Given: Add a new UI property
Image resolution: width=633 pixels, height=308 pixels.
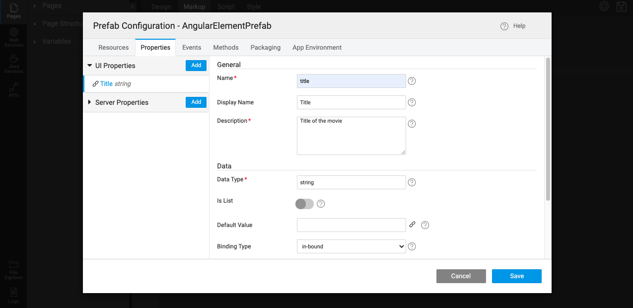Looking at the screenshot, I should point(196,66).
